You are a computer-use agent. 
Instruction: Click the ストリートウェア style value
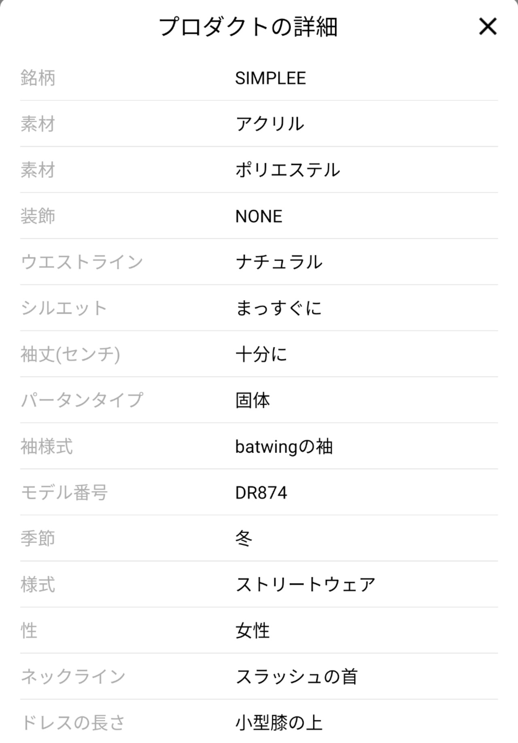click(306, 585)
